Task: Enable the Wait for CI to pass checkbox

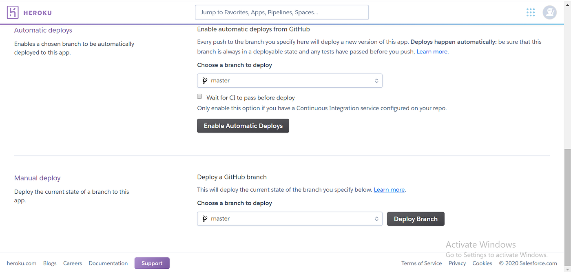Action: pos(199,96)
